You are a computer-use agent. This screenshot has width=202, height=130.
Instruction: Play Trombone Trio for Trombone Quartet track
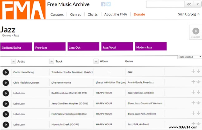tap(6, 72)
